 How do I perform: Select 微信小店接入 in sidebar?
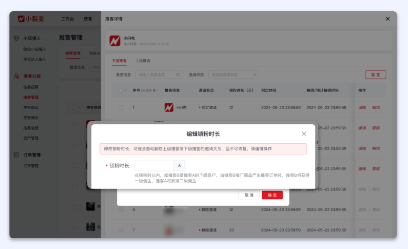tap(35, 49)
